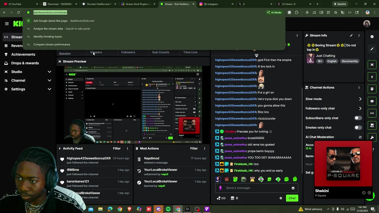Click the green Chat send button

292,198
